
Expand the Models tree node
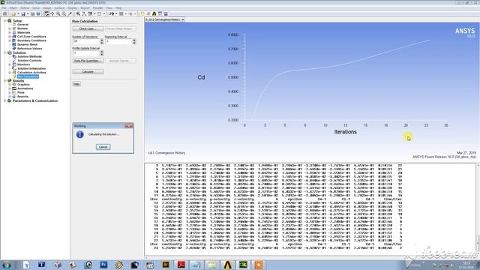point(10,28)
